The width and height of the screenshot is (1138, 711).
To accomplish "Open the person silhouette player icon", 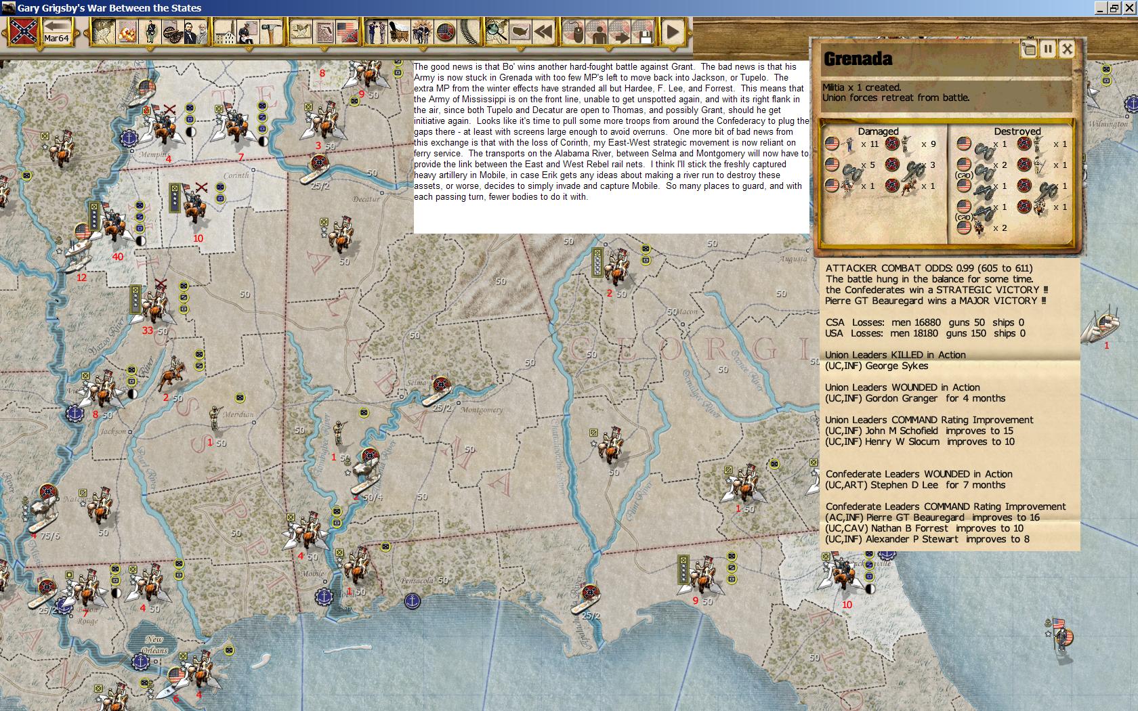I will point(597,32).
